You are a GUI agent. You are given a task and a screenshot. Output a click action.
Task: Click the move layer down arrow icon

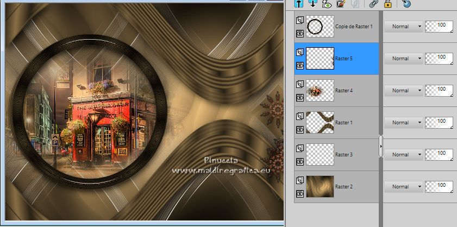coord(312,4)
